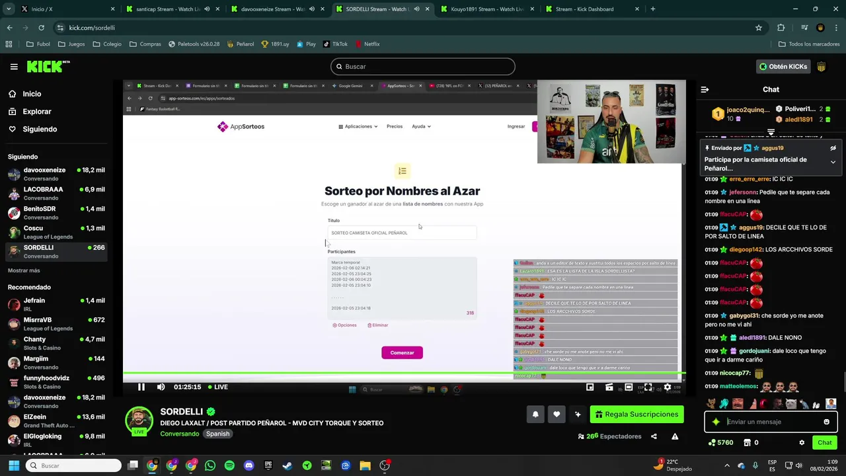Mute the stream volume

click(161, 387)
